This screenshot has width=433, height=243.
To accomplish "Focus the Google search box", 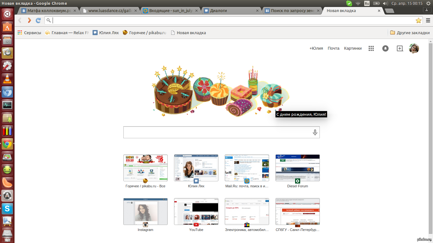I will (x=221, y=132).
